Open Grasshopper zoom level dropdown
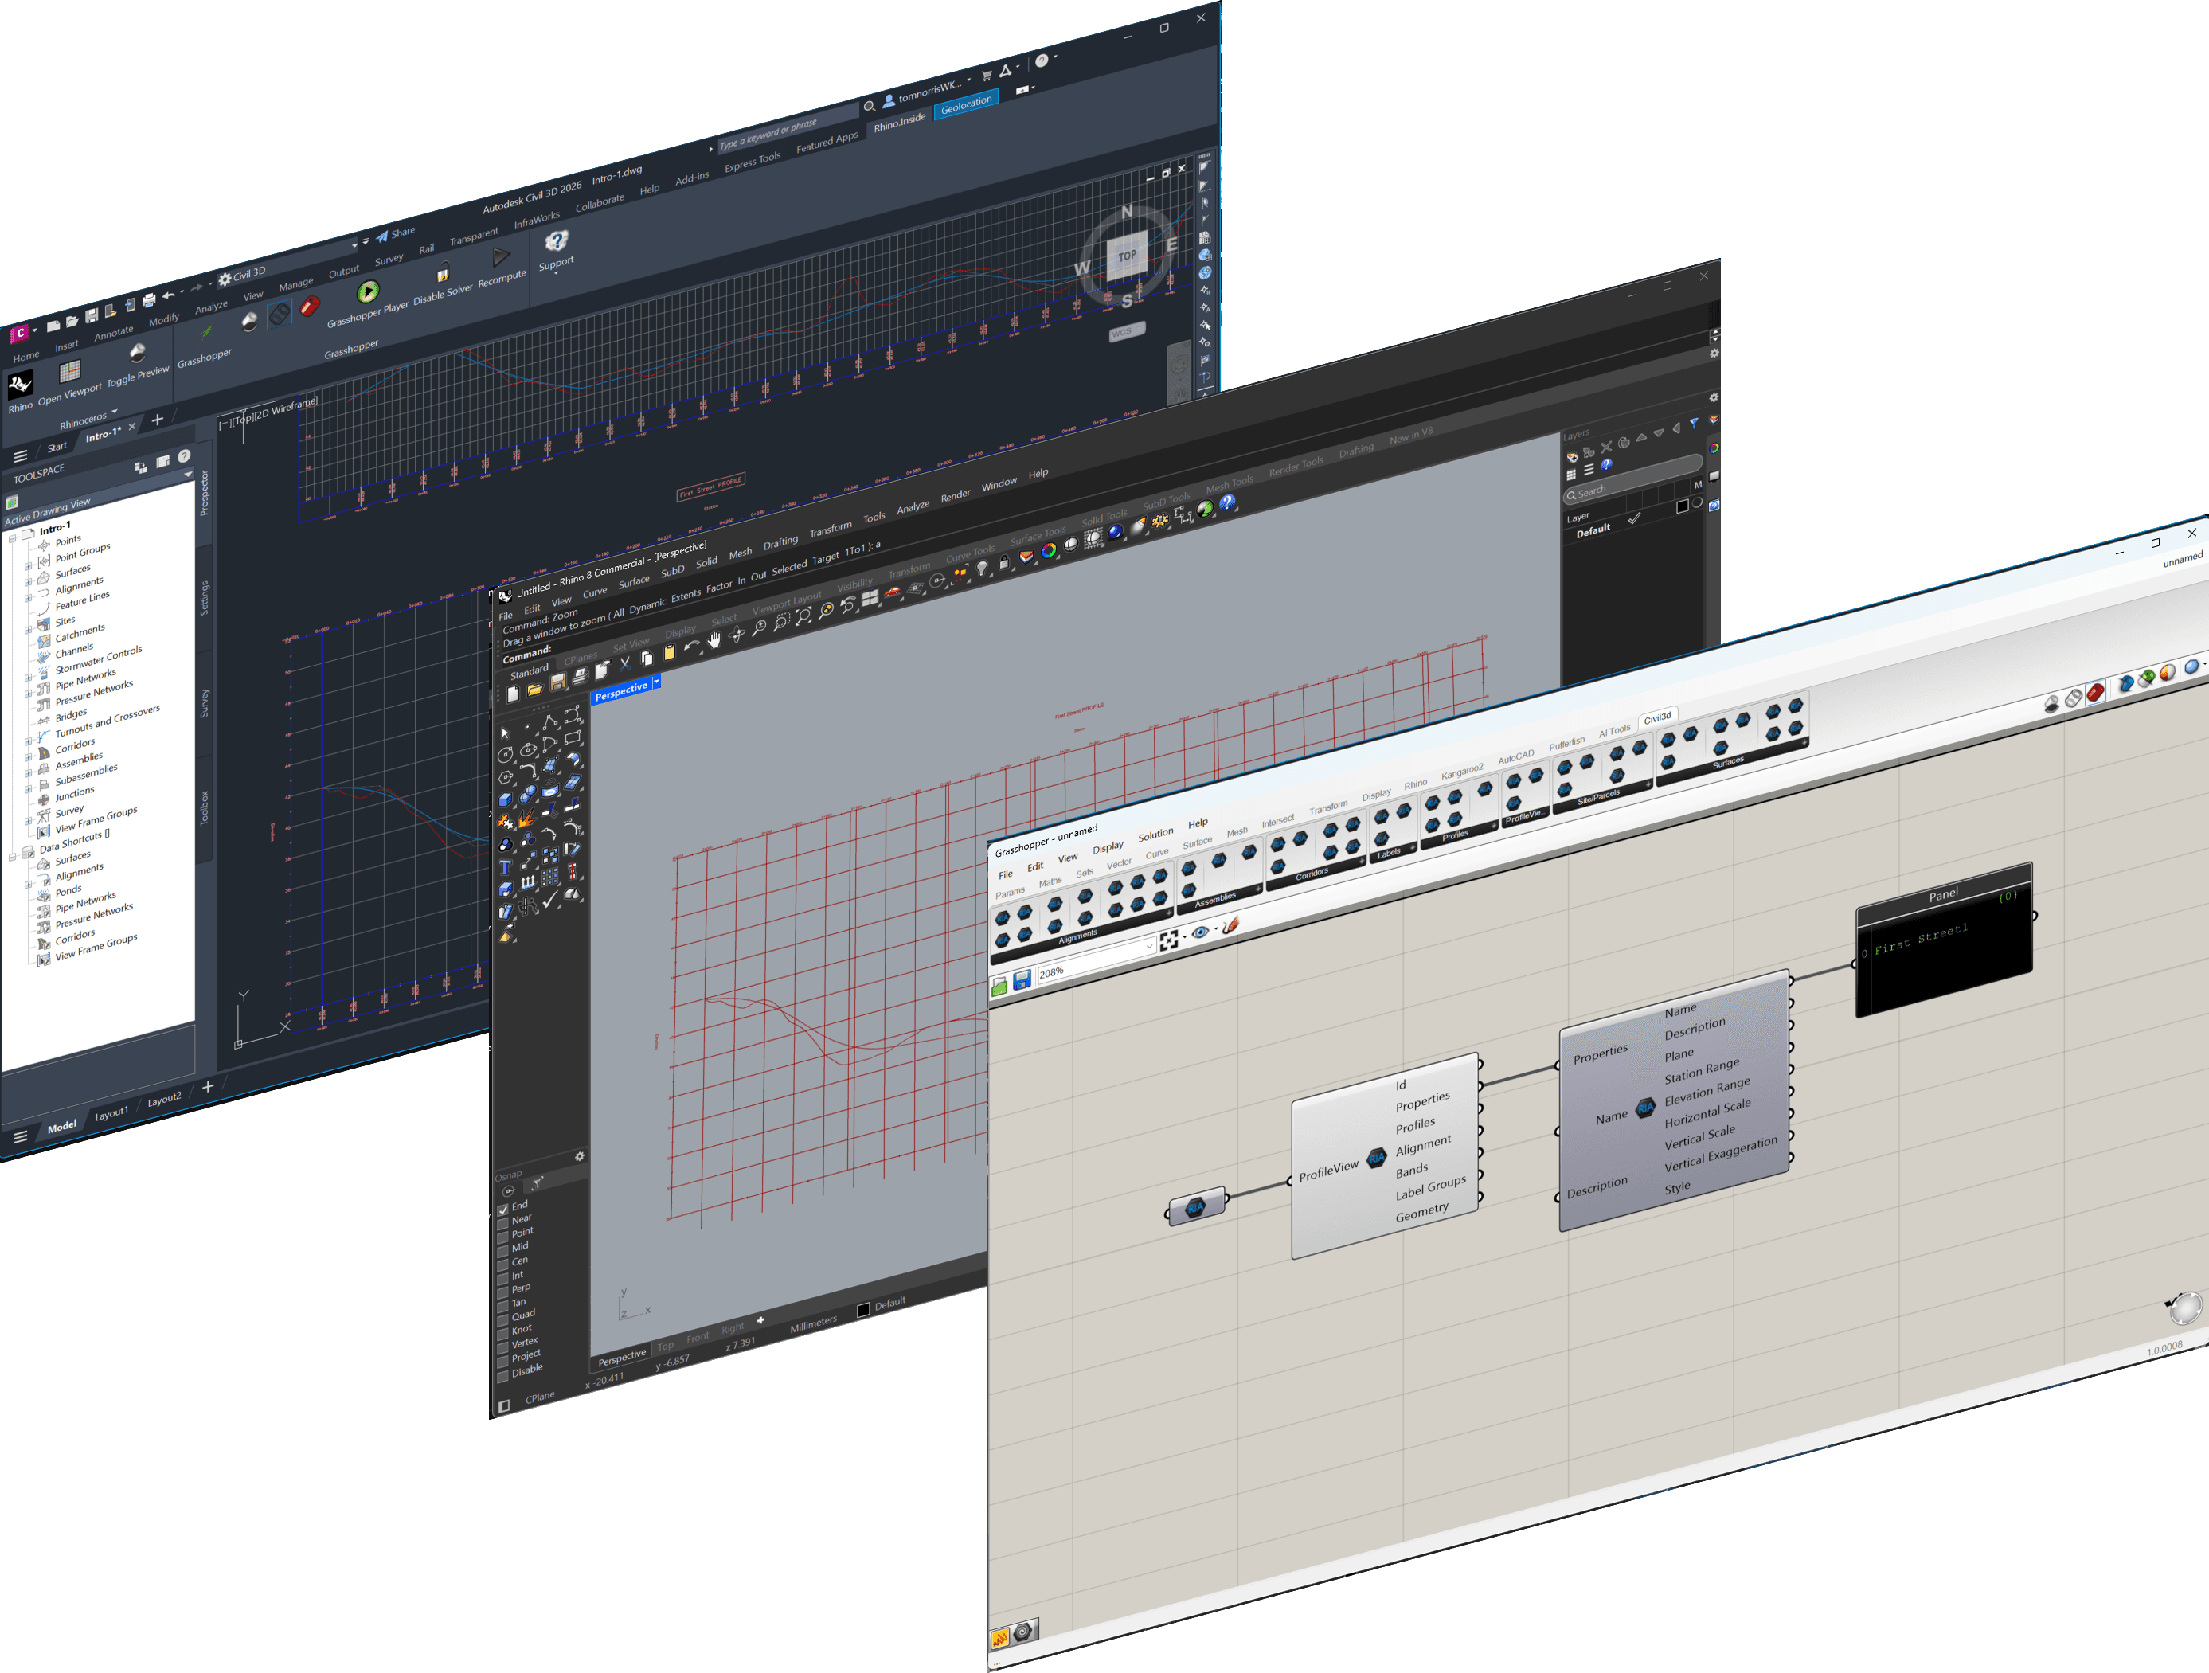The height and width of the screenshot is (1673, 2209). pos(1149,945)
